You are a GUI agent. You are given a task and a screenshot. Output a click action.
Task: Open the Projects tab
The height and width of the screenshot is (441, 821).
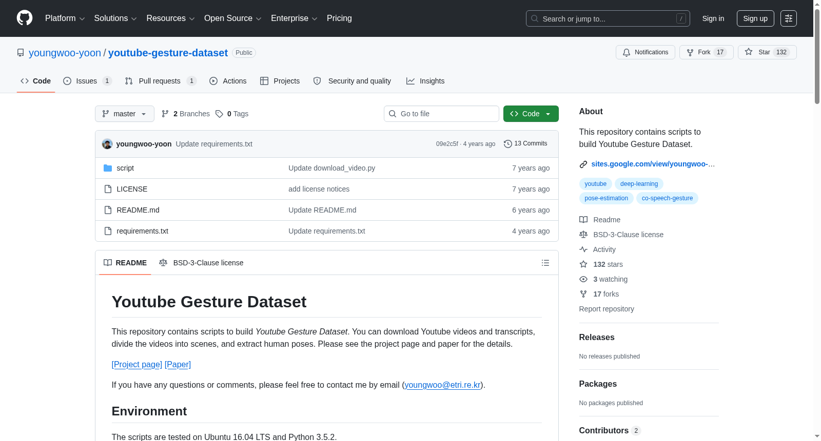point(280,81)
